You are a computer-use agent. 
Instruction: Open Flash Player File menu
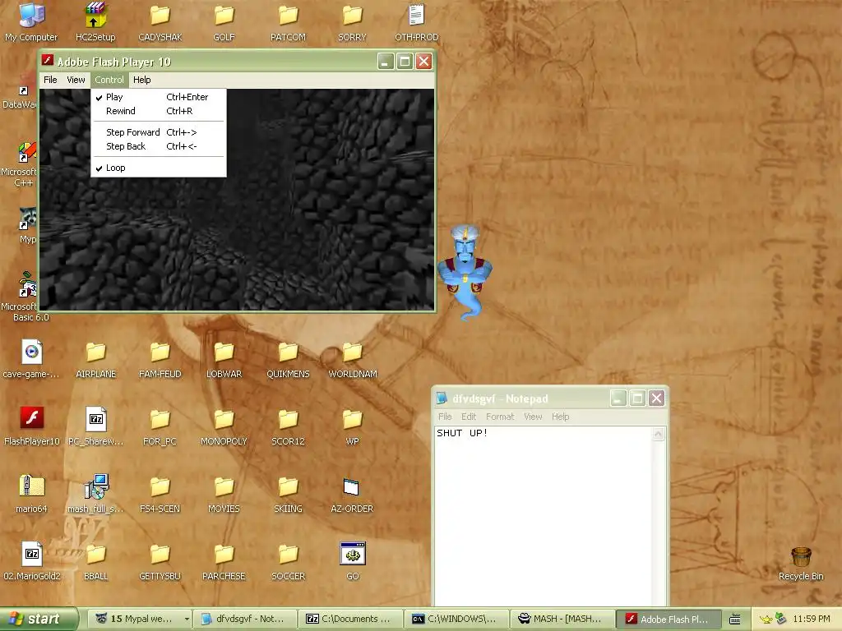click(50, 80)
